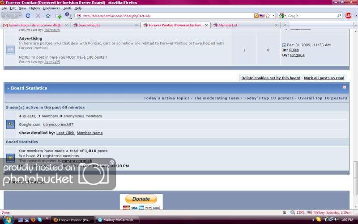Bookmark this page with the star icon

pyautogui.click(x=268, y=16)
